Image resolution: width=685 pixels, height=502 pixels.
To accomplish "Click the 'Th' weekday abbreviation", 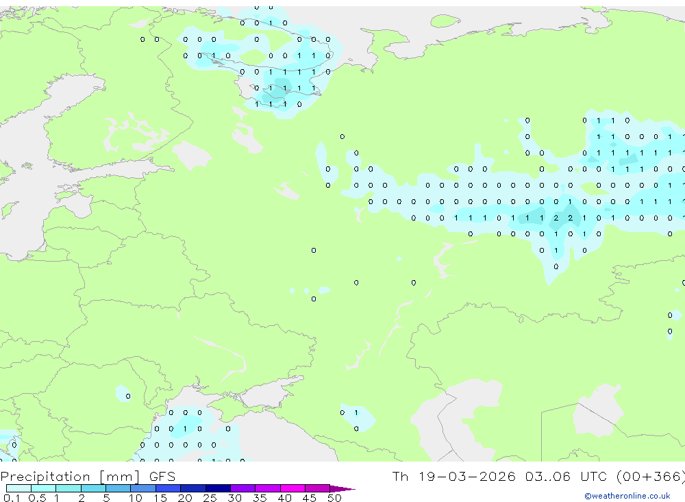I will click(400, 476).
